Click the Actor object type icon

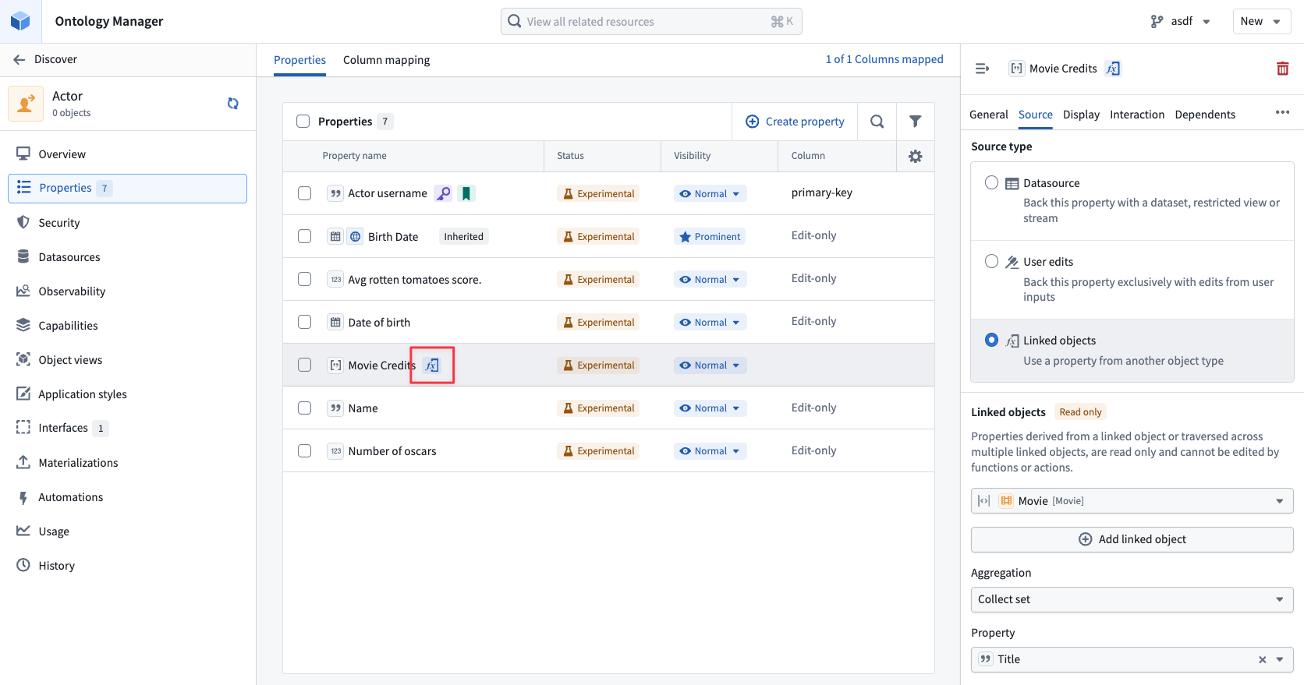(26, 104)
